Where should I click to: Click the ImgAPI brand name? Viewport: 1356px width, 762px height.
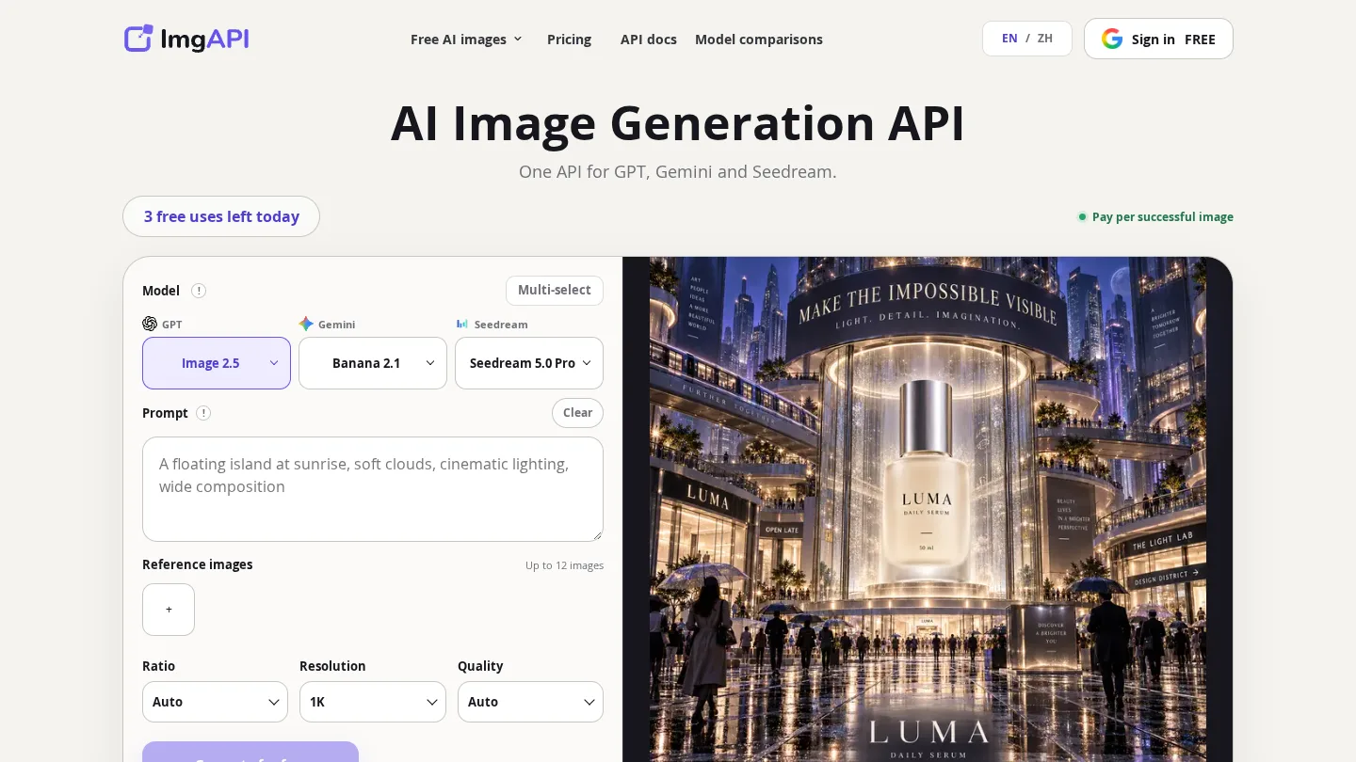pyautogui.click(x=204, y=39)
